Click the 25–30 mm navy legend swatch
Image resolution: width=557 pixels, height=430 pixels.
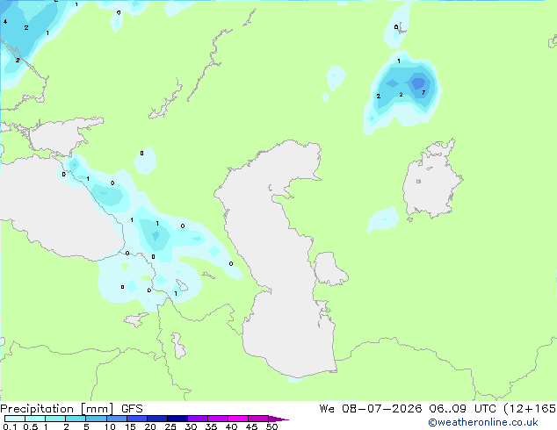point(177,419)
